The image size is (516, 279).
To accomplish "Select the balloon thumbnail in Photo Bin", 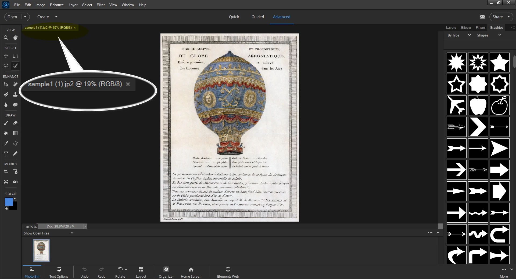I will (41, 250).
